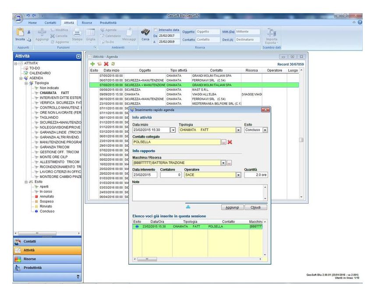Screen dimensions: 375x297
Task: Open the Tipologia dropdown in the dialog
Action: coord(238,130)
